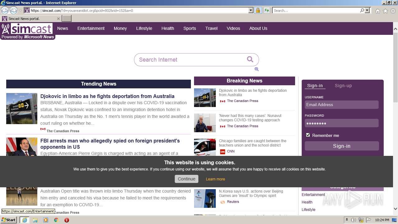Click the Reuters source logo

tap(222, 202)
